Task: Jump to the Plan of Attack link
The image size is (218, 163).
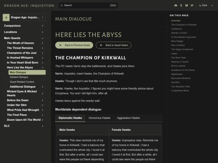Action: pos(178,45)
